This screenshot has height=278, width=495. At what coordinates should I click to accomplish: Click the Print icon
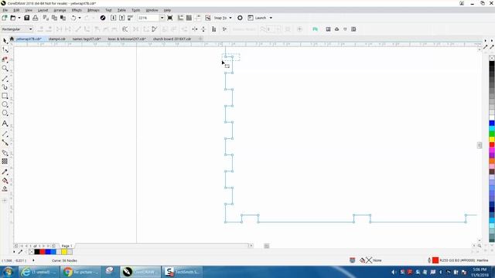[35, 18]
